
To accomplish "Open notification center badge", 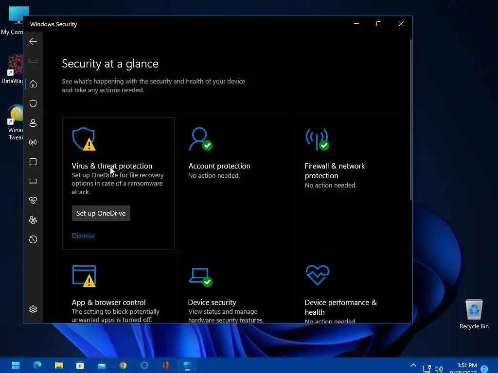I will pos(484,369).
